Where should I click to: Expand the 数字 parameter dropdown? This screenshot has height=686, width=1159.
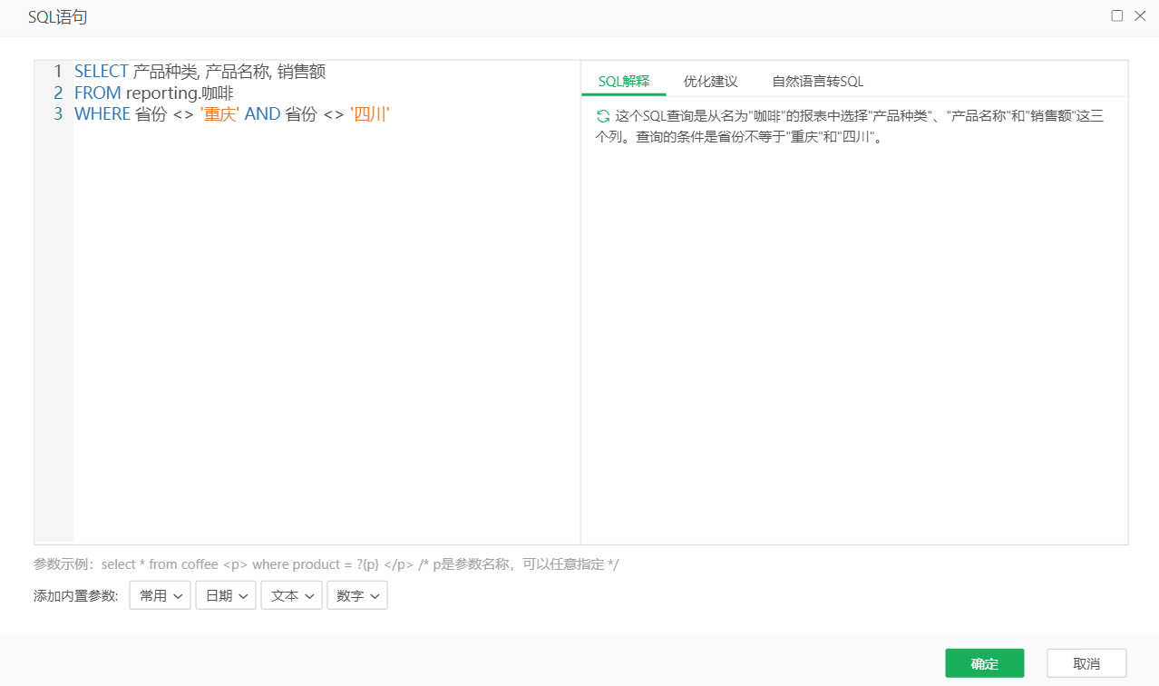pyautogui.click(x=357, y=595)
